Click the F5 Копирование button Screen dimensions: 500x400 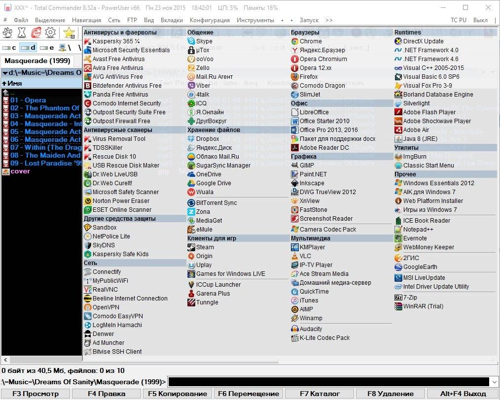pos(178,394)
